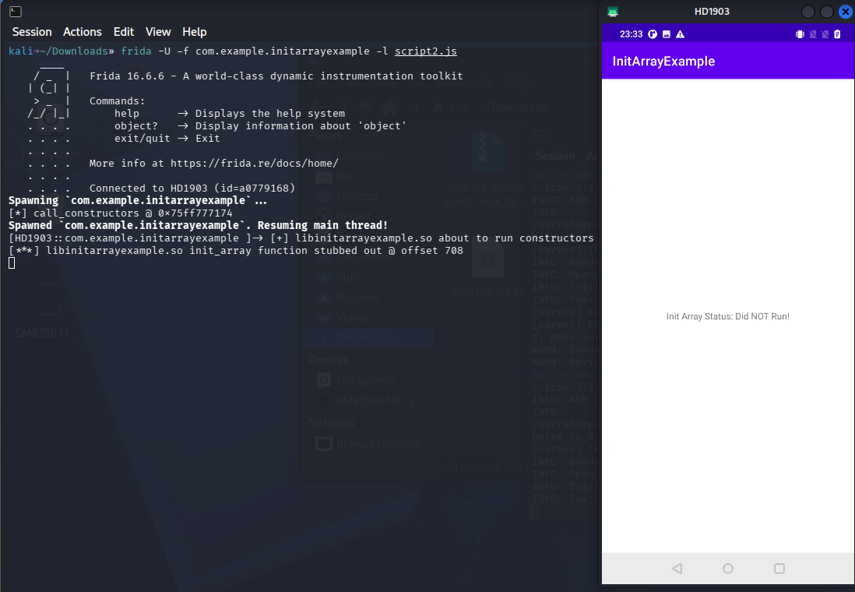Tap the Android recents square button
The height and width of the screenshot is (592, 855).
point(779,569)
